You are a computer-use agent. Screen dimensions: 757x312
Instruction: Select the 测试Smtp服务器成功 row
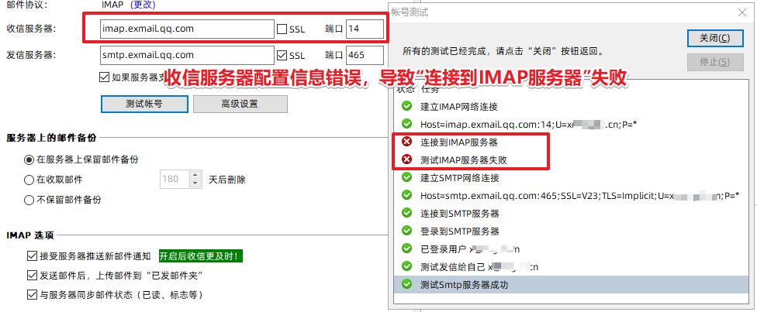click(572, 285)
